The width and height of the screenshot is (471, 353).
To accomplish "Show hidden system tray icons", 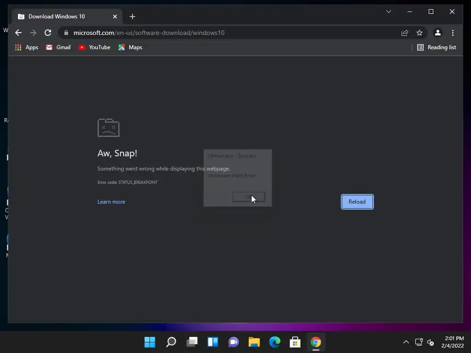I will (406, 342).
